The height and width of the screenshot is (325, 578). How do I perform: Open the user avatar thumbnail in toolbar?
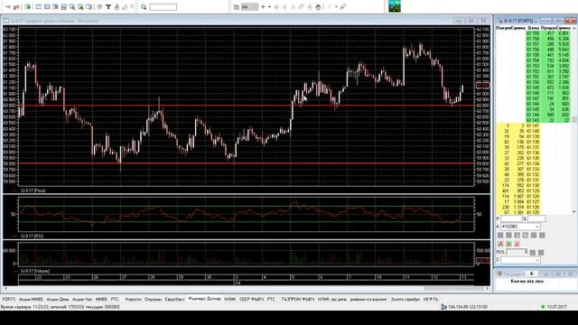395,6
